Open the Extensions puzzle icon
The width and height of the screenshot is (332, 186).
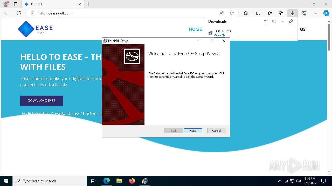246,13
